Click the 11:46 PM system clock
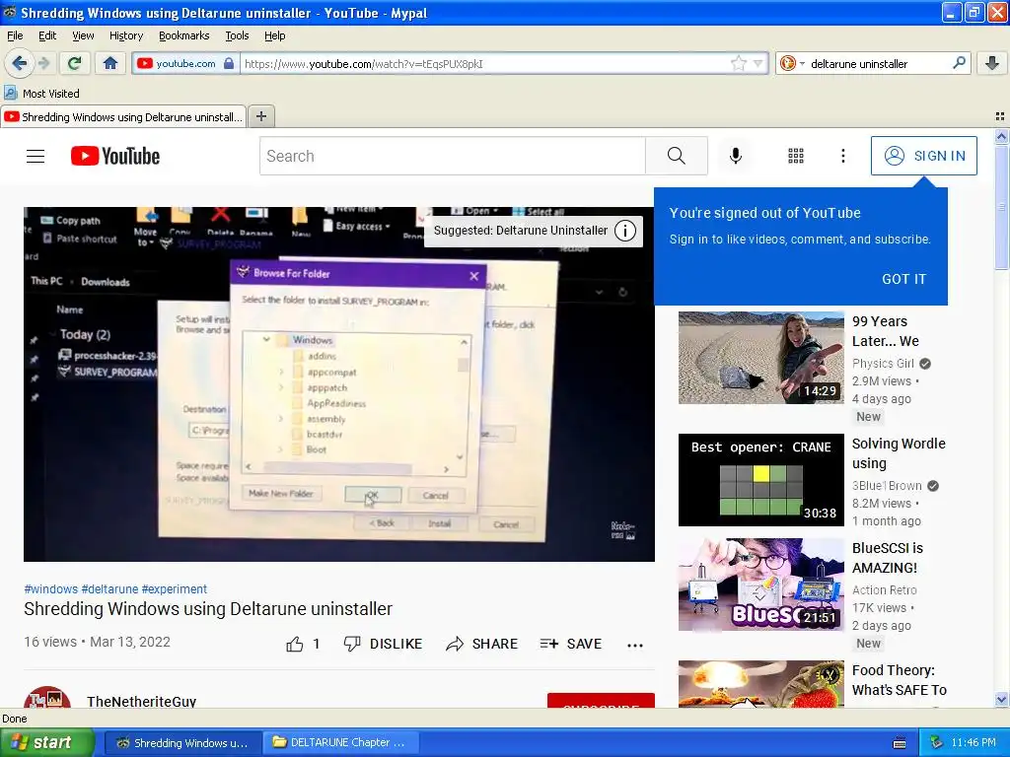The image size is (1010, 757). click(974, 742)
